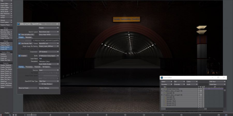
Task: Click the Layer Name input field
Action: pyautogui.click(x=49, y=59)
